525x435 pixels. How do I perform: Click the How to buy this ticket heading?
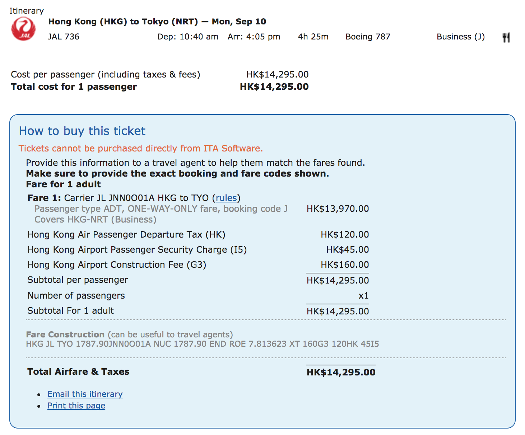82,131
